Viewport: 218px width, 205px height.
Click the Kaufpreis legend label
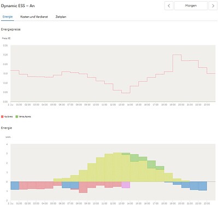(8, 116)
